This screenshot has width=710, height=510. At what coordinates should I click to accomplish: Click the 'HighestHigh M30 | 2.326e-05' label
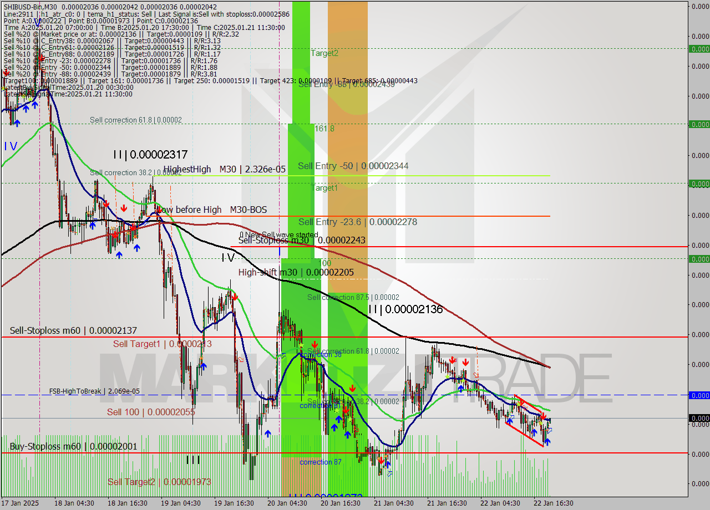(x=225, y=169)
